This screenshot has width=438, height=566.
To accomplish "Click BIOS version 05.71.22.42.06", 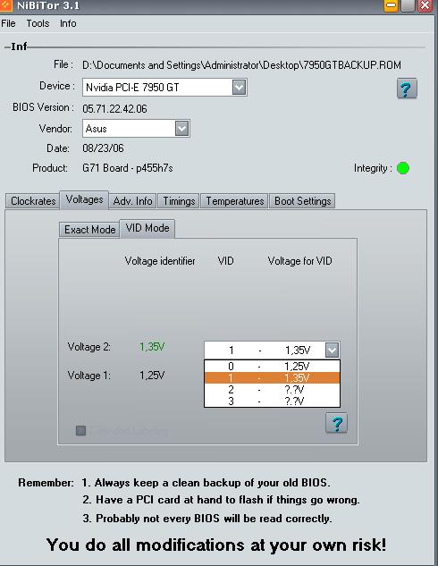I will click(114, 109).
